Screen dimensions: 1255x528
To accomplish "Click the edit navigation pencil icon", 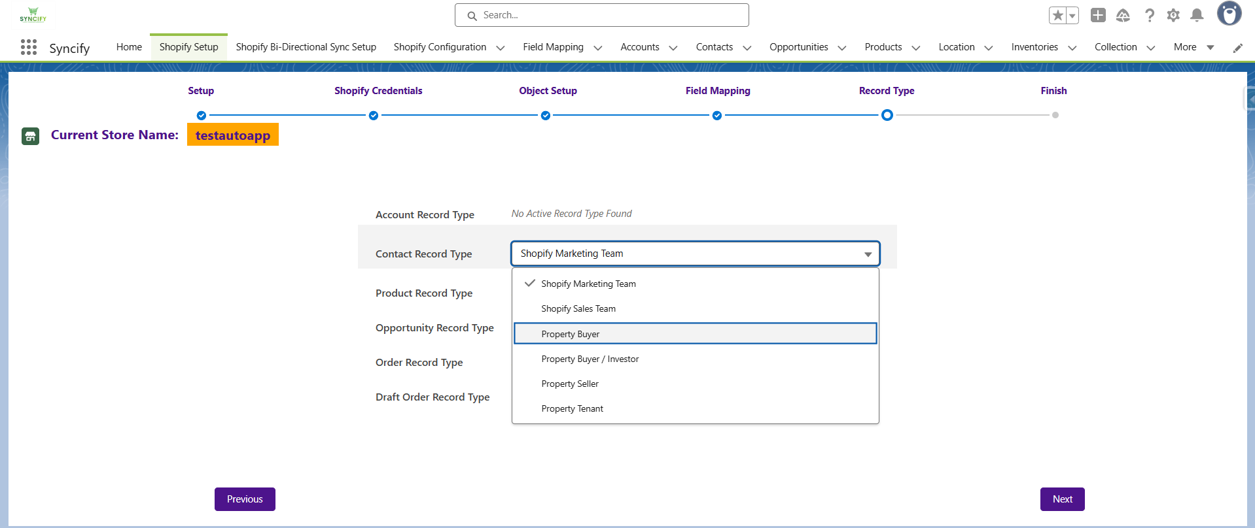I will 1237,48.
